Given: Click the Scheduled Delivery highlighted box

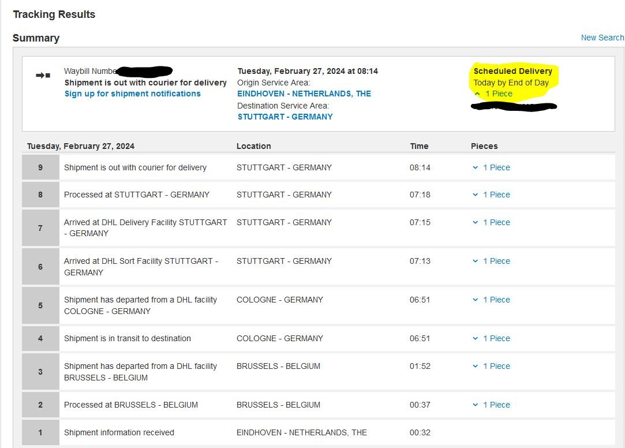Looking at the screenshot, I should tap(514, 82).
